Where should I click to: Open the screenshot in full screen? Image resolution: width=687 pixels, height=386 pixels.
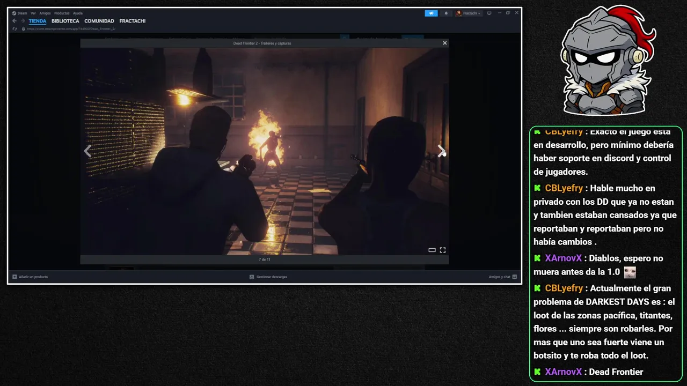click(x=443, y=250)
